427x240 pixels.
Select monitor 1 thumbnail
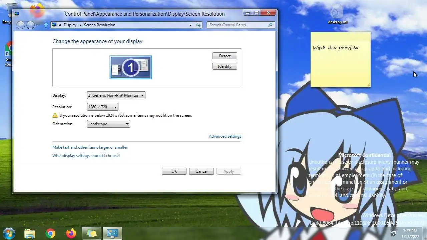[131, 67]
